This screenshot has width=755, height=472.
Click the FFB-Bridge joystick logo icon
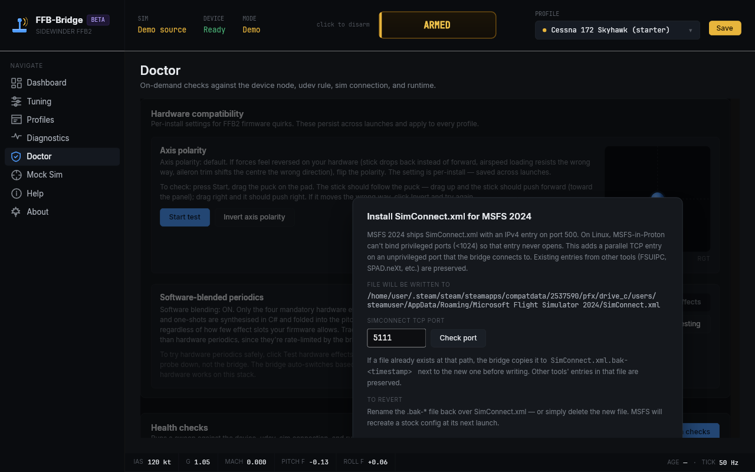click(x=19, y=25)
